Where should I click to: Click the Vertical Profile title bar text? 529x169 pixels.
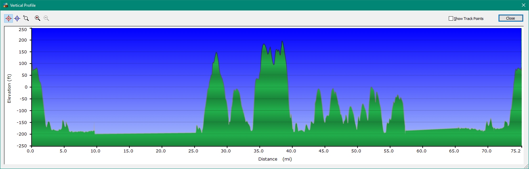[23, 5]
